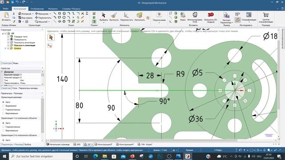
Task: Click the Вращение spin icon
Action: pos(37,14)
